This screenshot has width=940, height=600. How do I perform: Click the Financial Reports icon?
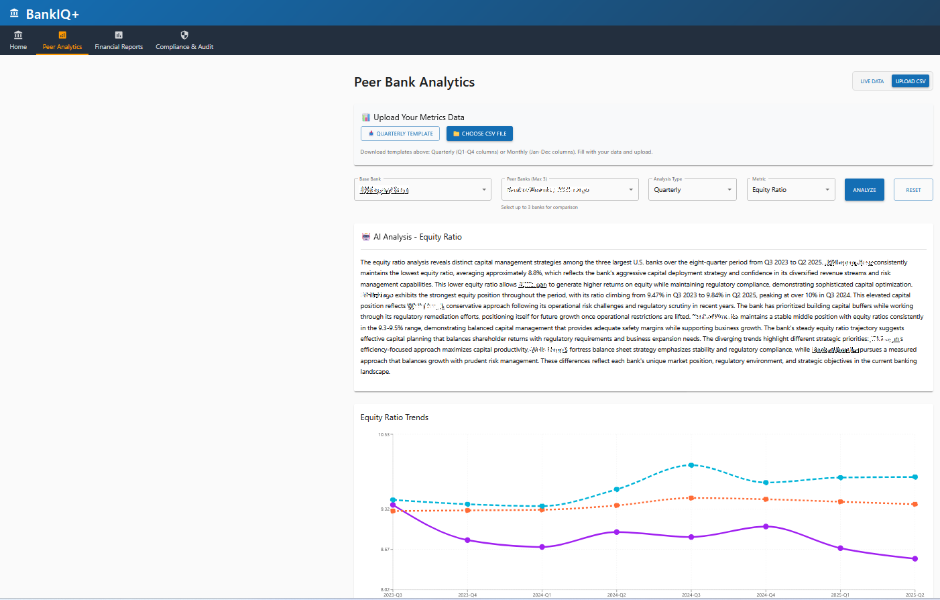tap(119, 35)
